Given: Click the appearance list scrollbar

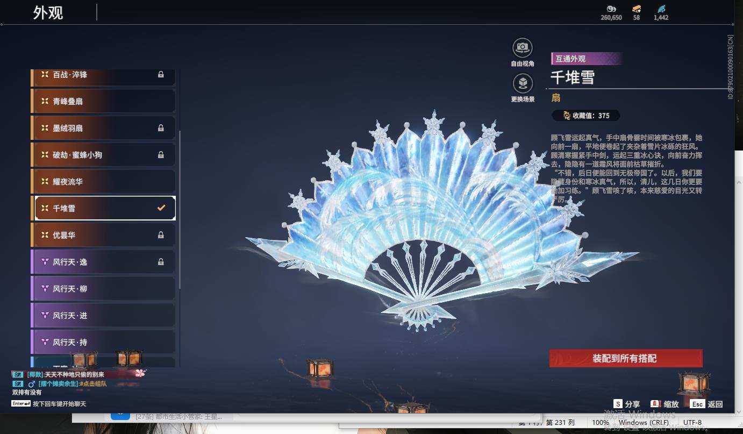Looking at the screenshot, I should (x=180, y=210).
